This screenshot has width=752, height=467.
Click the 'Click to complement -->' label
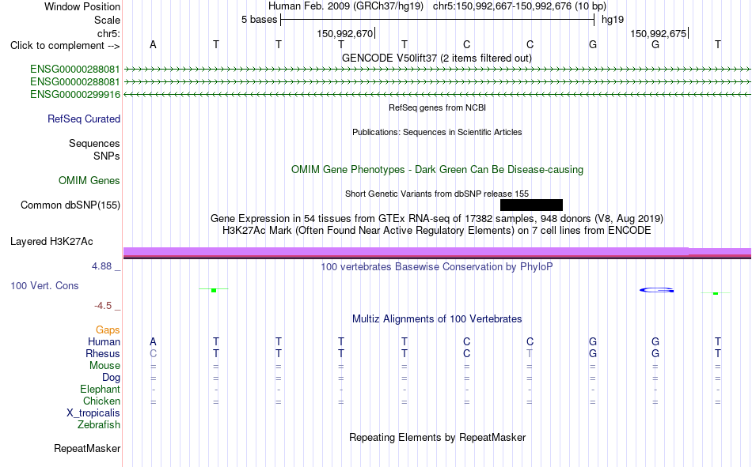point(65,46)
